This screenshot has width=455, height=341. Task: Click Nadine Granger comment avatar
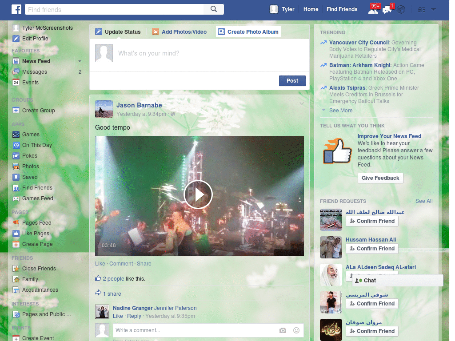click(102, 312)
